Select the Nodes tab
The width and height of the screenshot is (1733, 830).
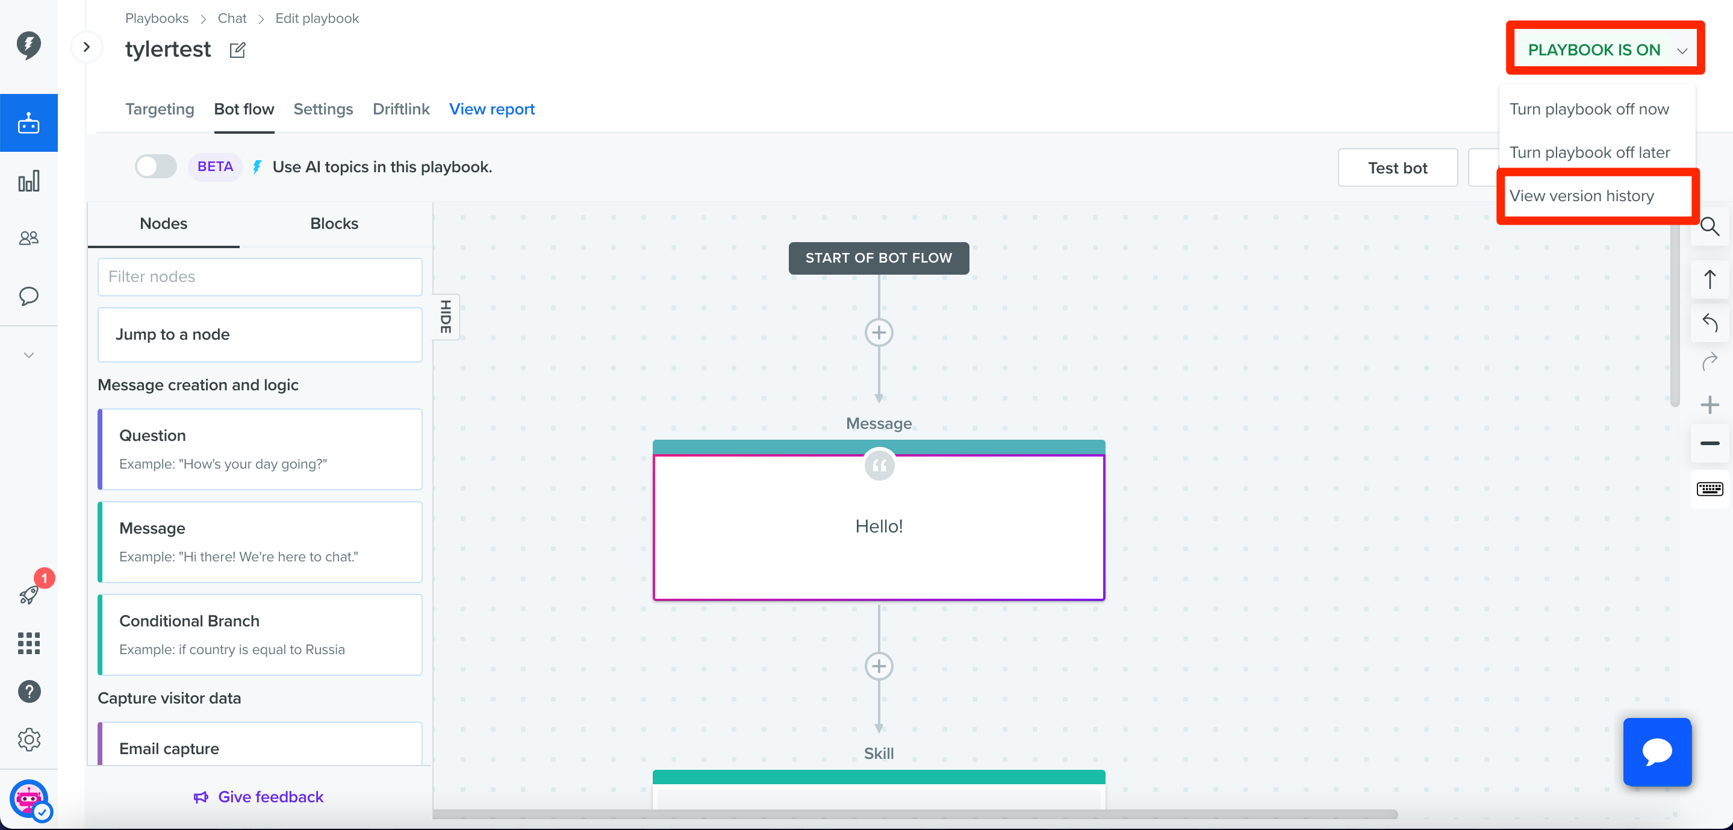click(x=163, y=223)
